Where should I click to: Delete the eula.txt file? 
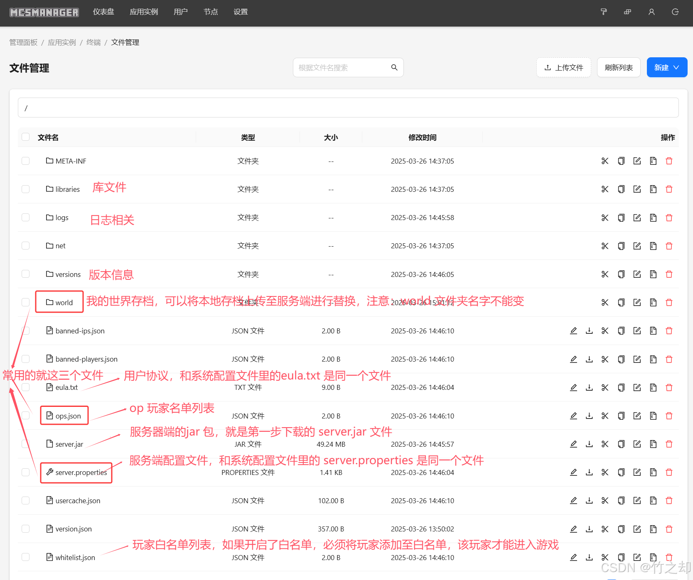669,387
